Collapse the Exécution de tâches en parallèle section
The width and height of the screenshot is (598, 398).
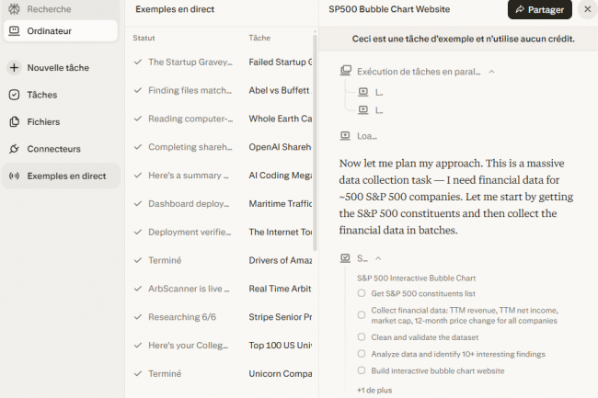click(x=491, y=71)
